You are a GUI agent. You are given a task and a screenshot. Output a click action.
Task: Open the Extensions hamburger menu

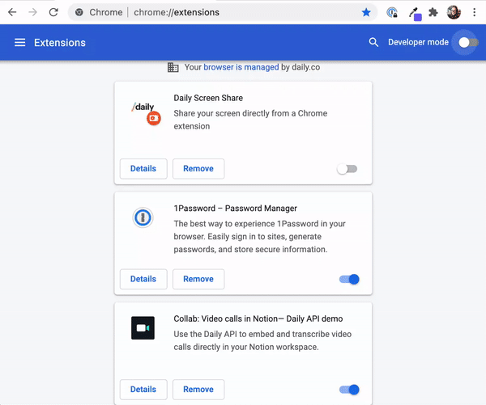[19, 42]
